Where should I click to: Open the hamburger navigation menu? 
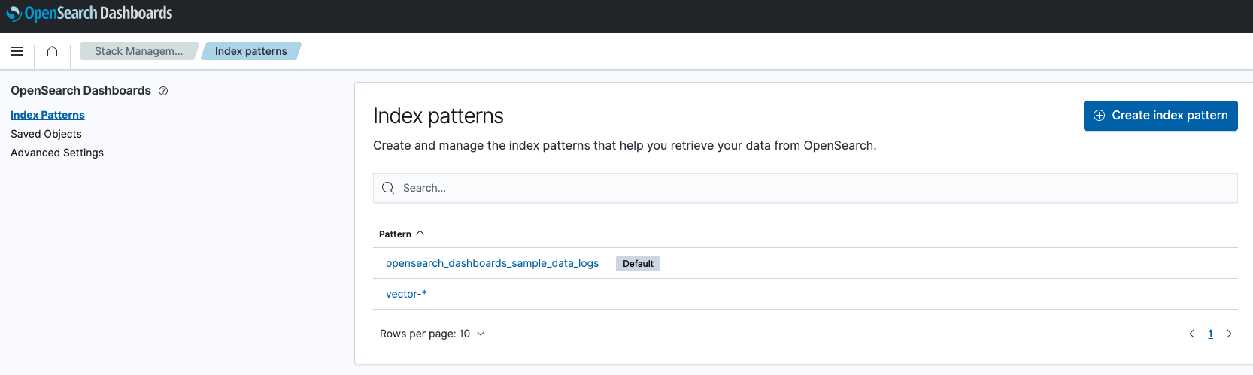point(17,51)
